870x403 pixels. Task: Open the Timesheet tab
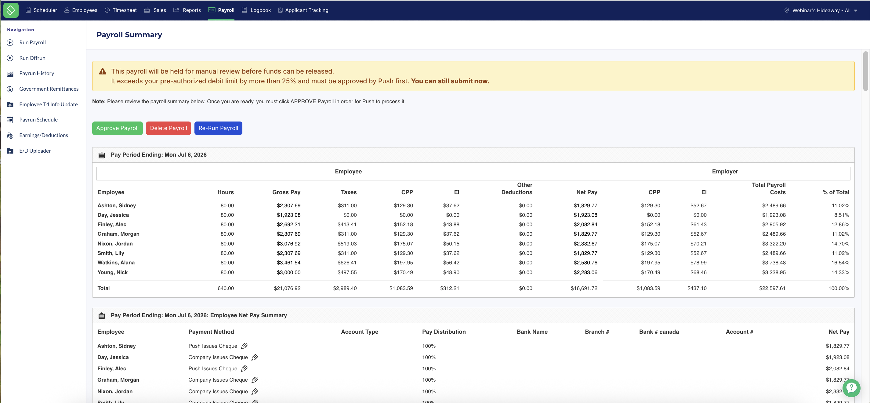tap(121, 10)
